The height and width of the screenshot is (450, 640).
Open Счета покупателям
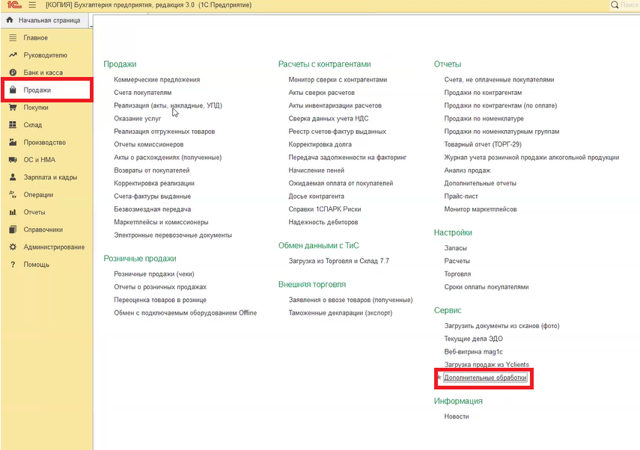(x=143, y=93)
